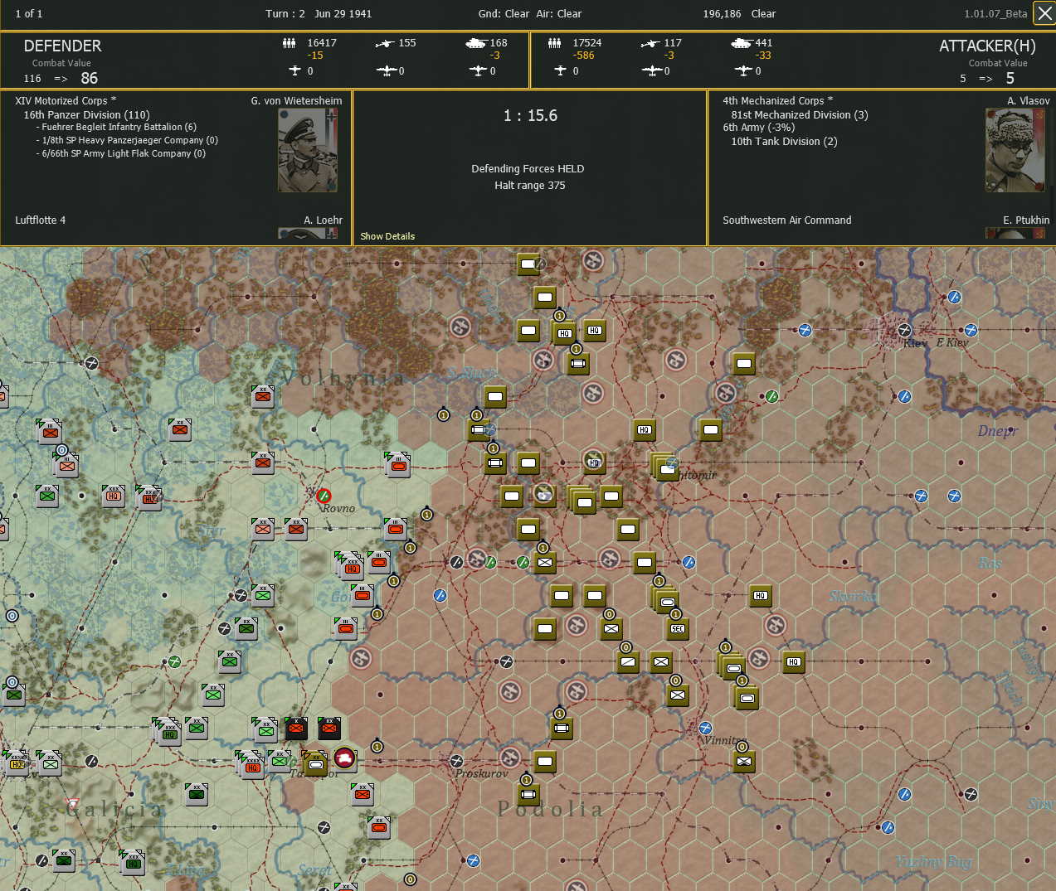Click the attacker men icon beside 17524
The width and height of the screenshot is (1056, 891).
click(x=554, y=43)
